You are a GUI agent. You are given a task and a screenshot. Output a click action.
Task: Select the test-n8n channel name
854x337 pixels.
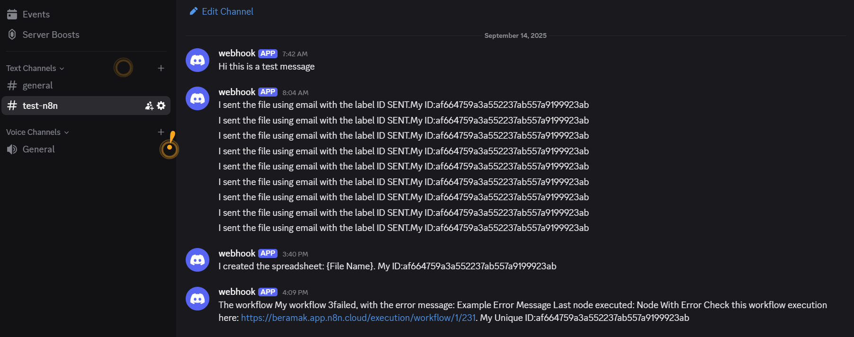pyautogui.click(x=40, y=106)
